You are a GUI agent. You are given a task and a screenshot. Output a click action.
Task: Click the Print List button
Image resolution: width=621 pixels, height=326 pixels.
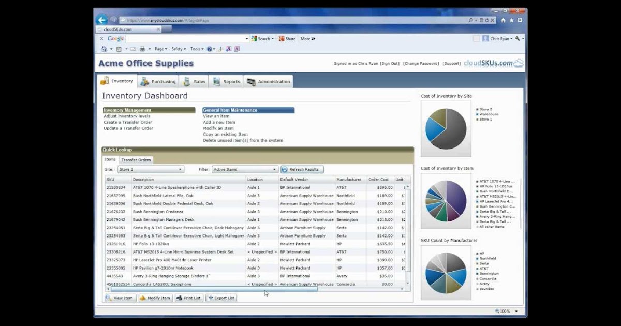189,298
